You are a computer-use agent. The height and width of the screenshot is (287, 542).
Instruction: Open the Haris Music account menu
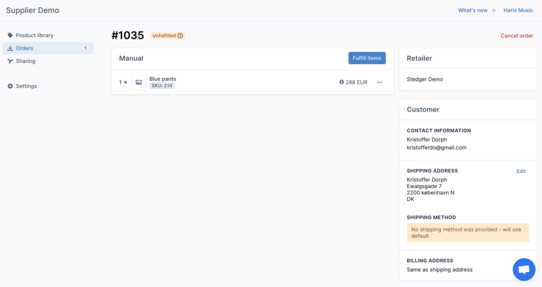coord(518,11)
